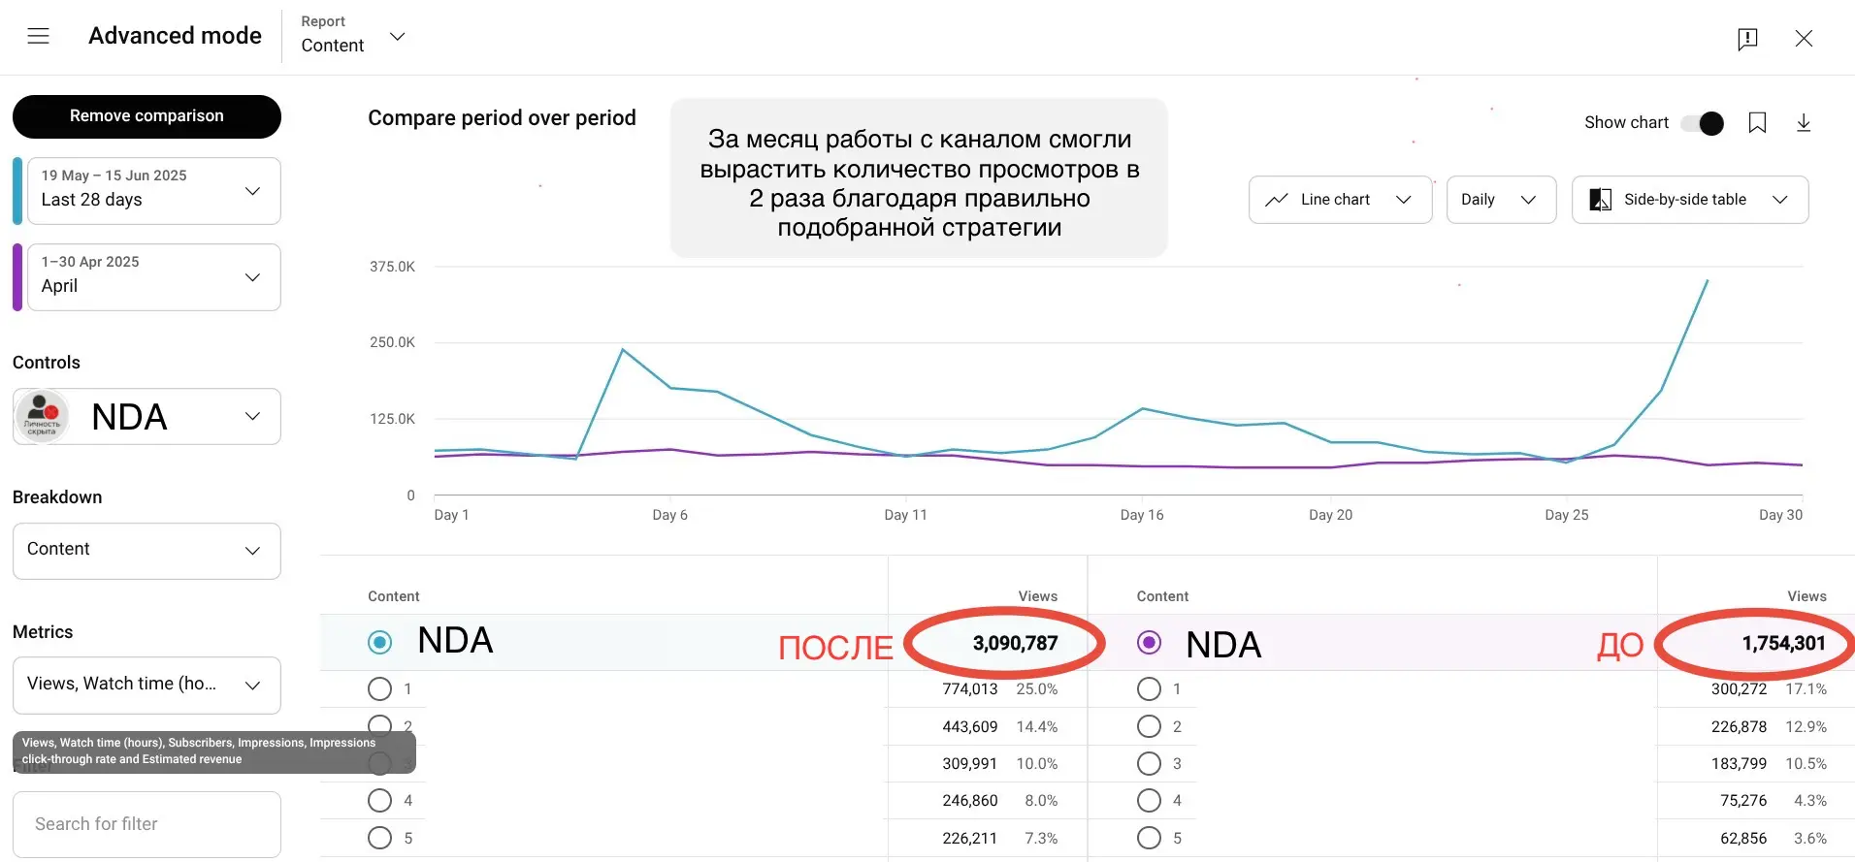
Task: Select radio button for row 1 after-period
Action: 380,689
